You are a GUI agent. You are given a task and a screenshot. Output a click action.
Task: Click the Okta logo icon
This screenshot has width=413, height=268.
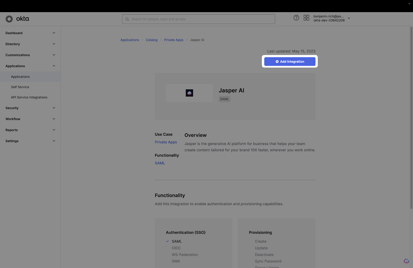pos(9,19)
